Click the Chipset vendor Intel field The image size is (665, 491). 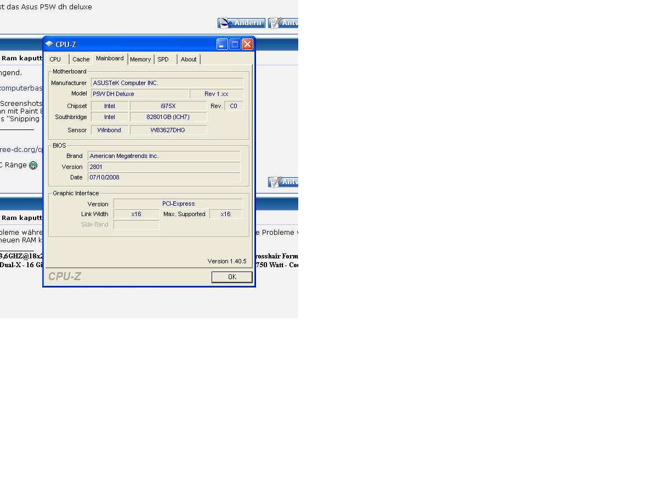(x=110, y=106)
